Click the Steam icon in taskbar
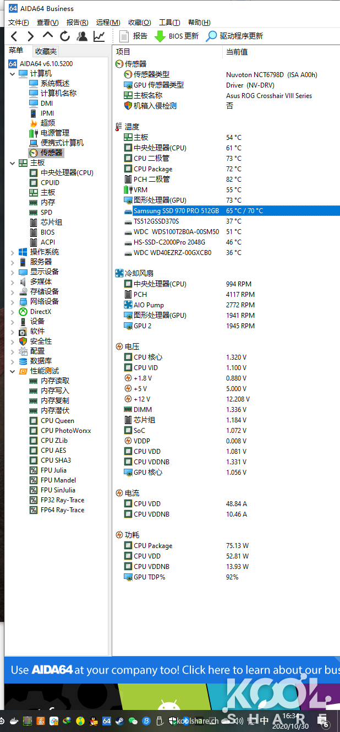 (120, 720)
